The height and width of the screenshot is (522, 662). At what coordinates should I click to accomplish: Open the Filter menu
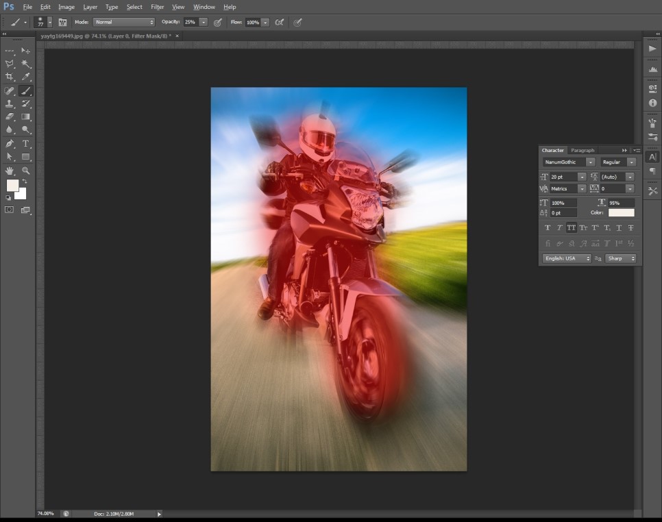coord(157,7)
